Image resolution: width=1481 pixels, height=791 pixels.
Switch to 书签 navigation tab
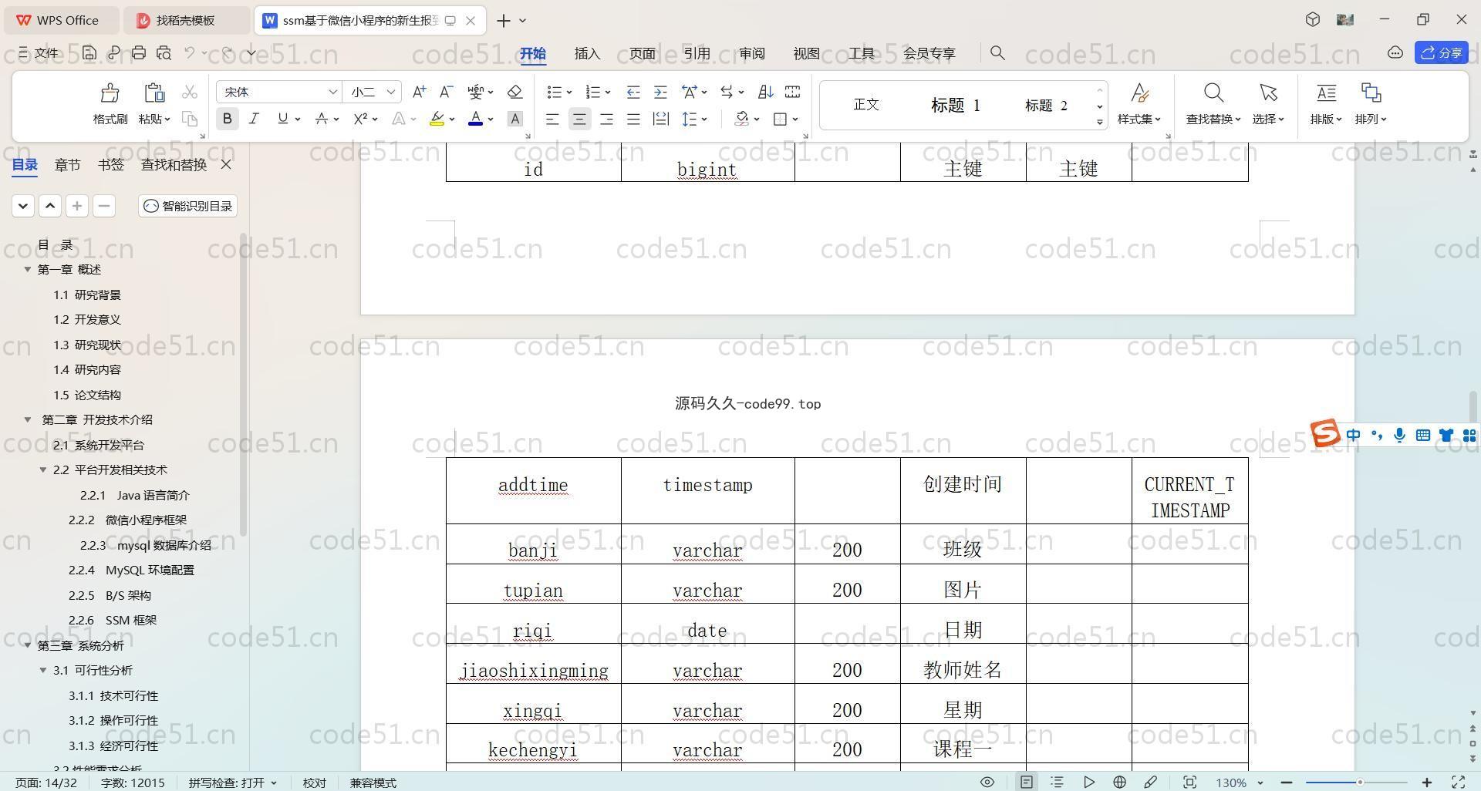pos(111,164)
